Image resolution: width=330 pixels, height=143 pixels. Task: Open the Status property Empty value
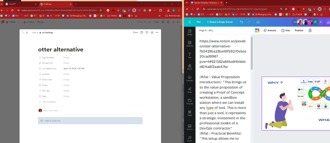click(66, 85)
